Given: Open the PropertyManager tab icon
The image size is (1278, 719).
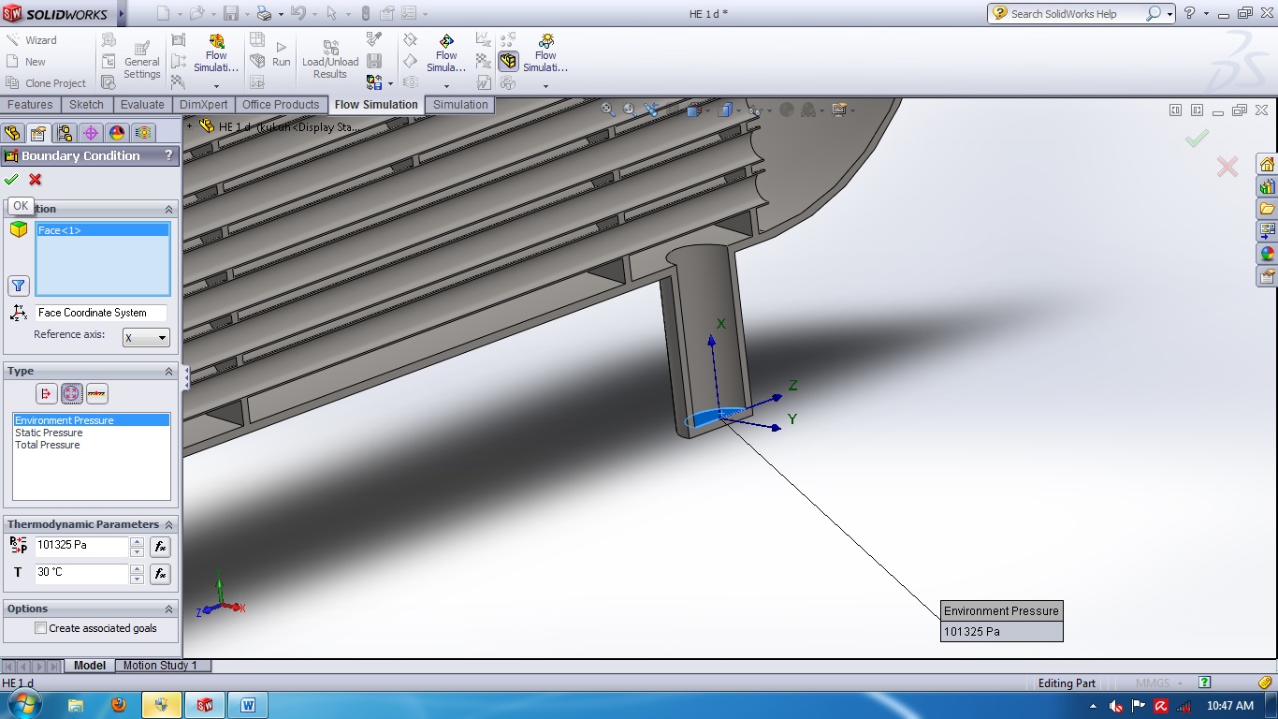Looking at the screenshot, I should (37, 133).
